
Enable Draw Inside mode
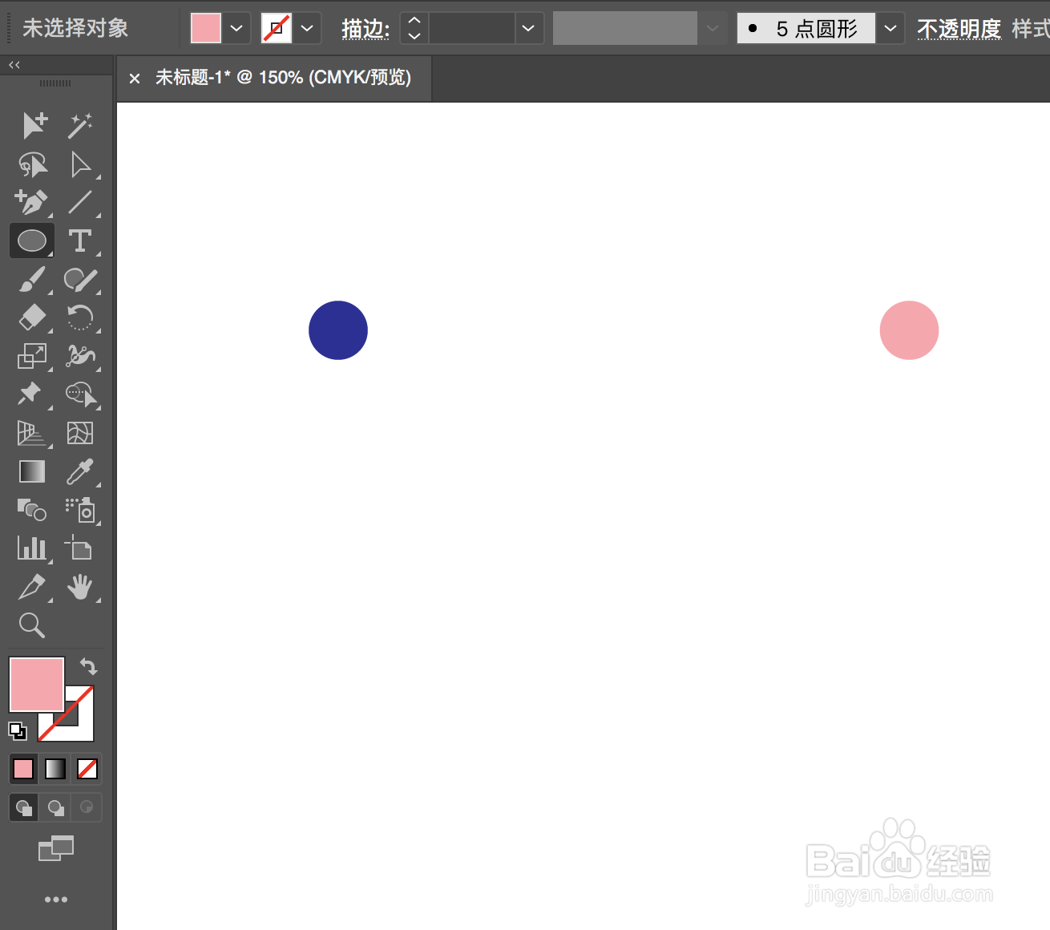87,807
